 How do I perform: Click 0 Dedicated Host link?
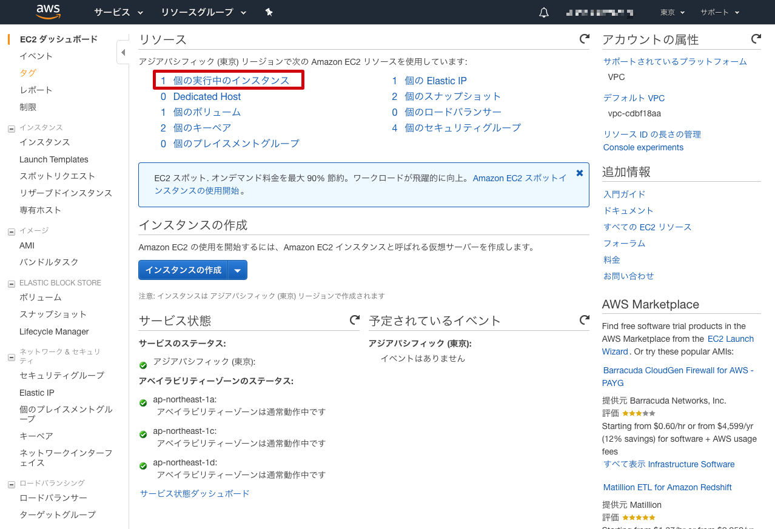pos(201,96)
